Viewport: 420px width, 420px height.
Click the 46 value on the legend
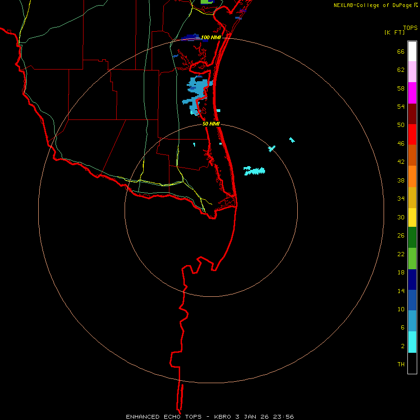tap(401, 144)
